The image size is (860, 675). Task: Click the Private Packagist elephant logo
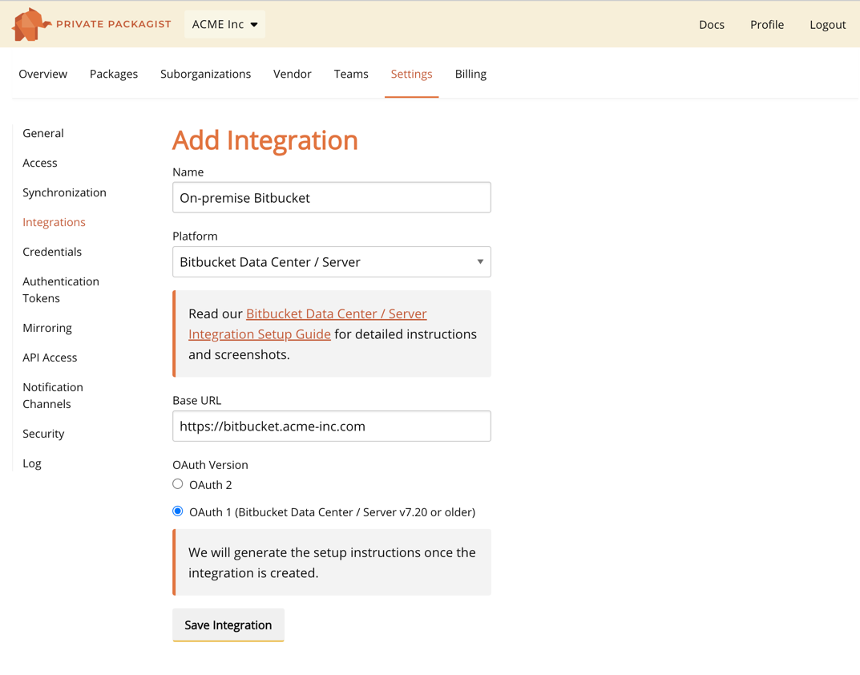pos(30,24)
